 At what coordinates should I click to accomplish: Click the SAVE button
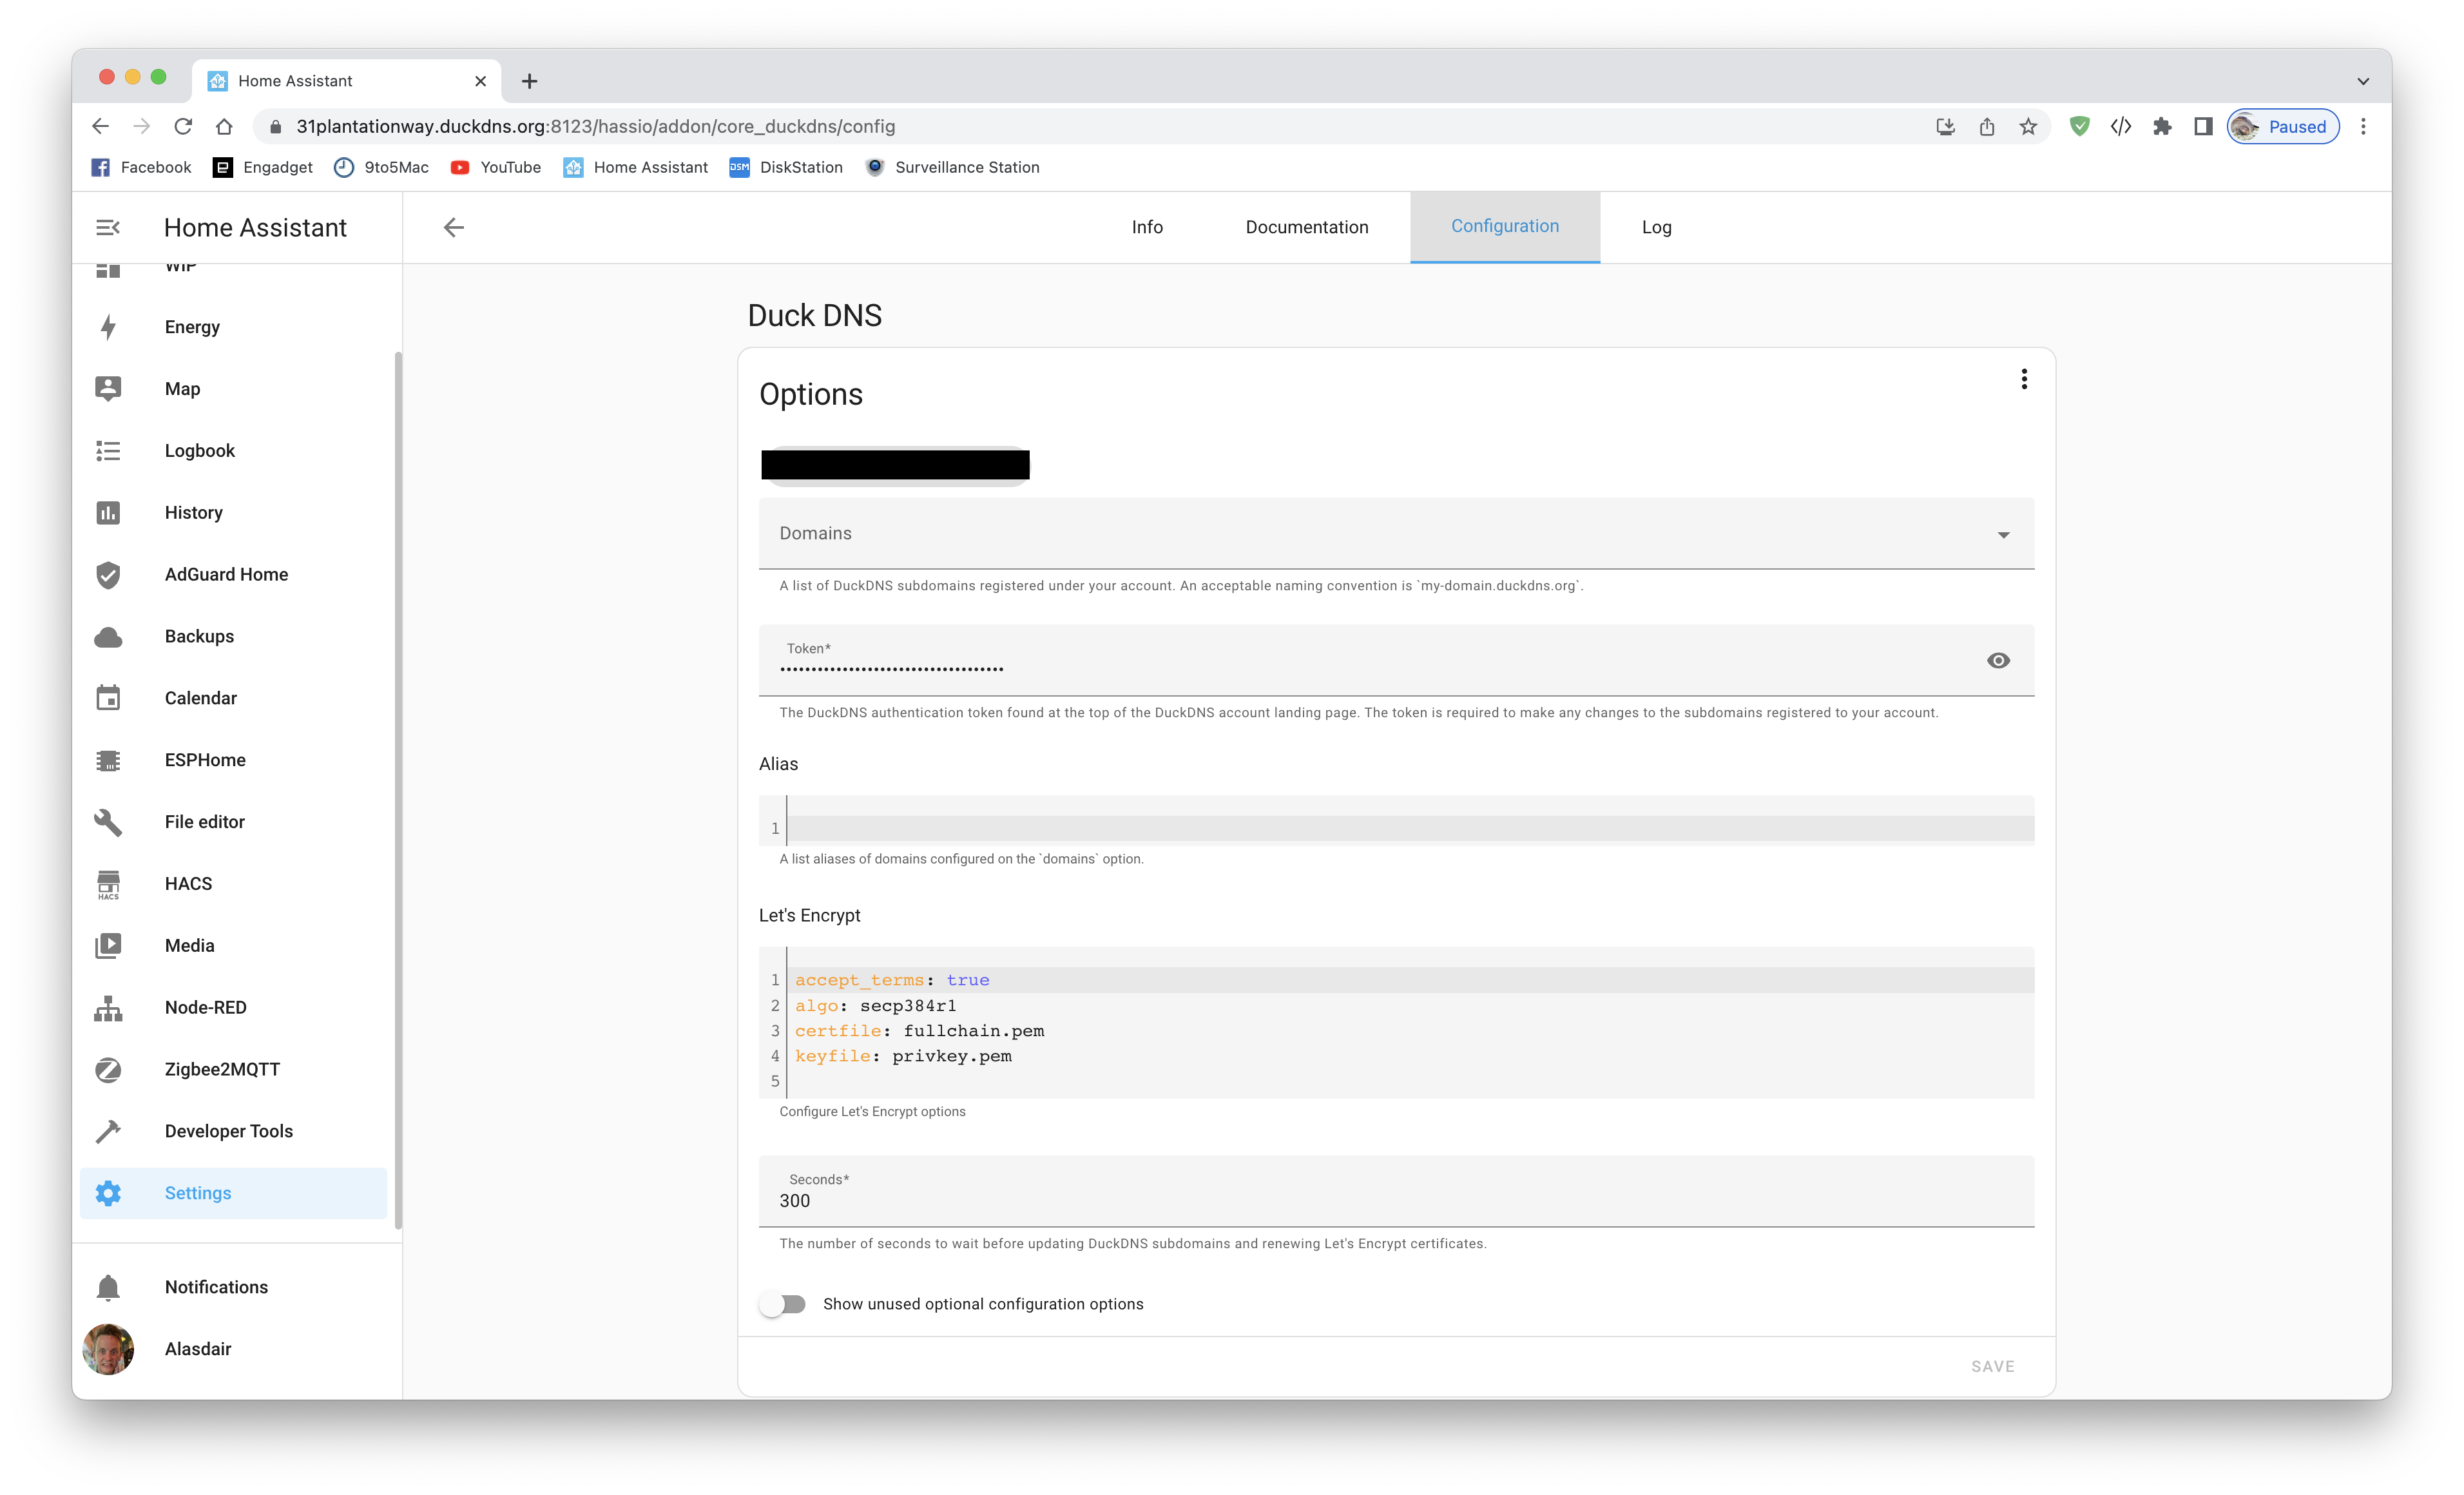pos(1992,1365)
